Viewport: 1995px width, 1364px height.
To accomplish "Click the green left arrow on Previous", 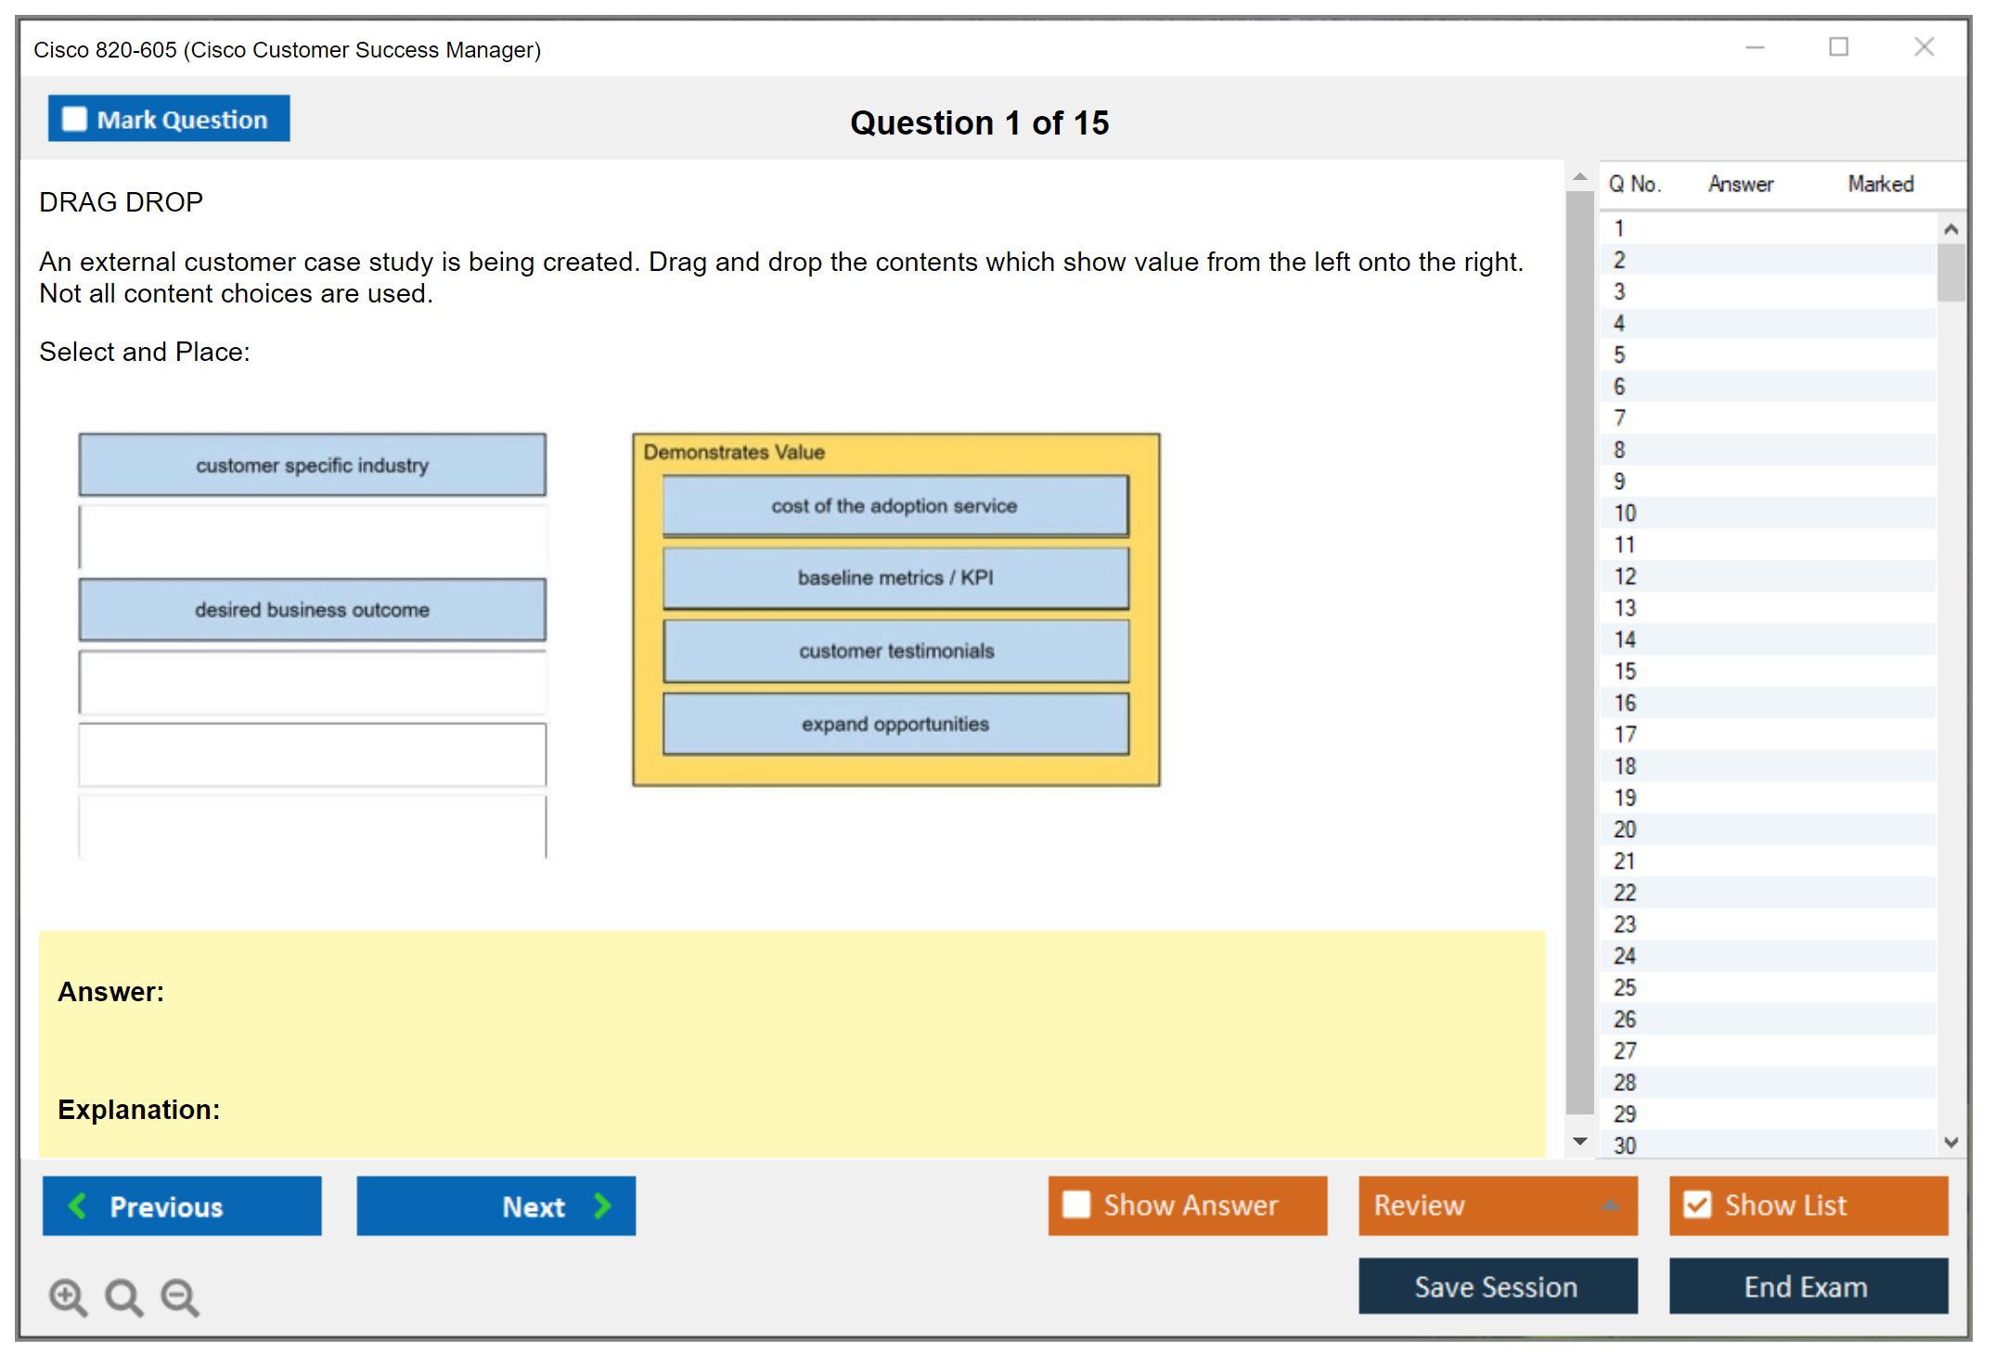I will point(78,1205).
